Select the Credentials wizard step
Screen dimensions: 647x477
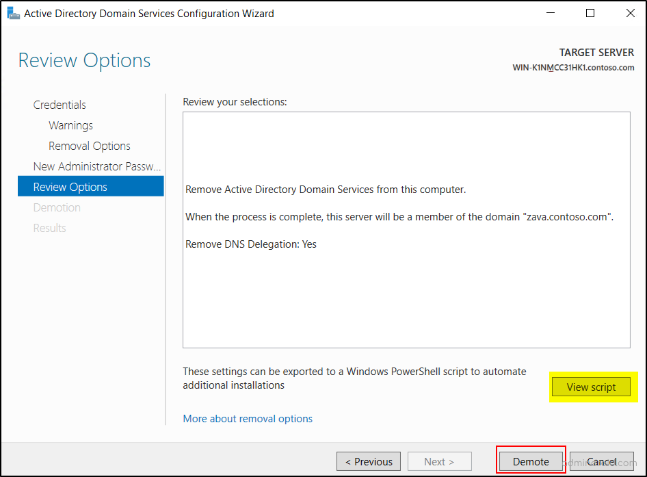pos(60,104)
